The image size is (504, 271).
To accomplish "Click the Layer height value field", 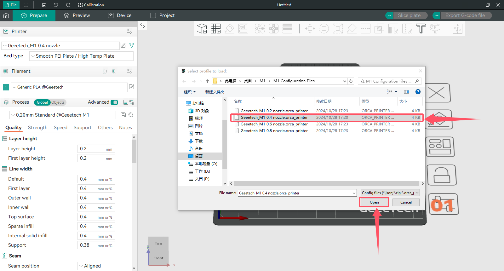I will click(96, 149).
